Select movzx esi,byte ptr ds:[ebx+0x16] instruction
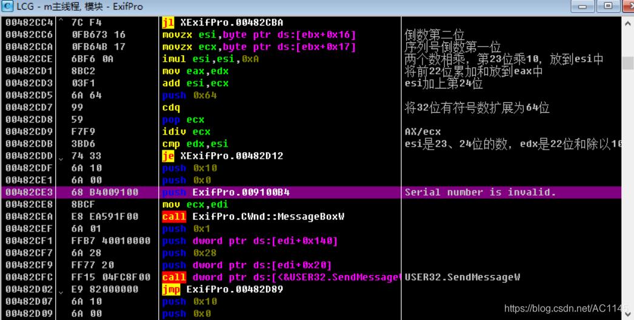 click(x=259, y=35)
